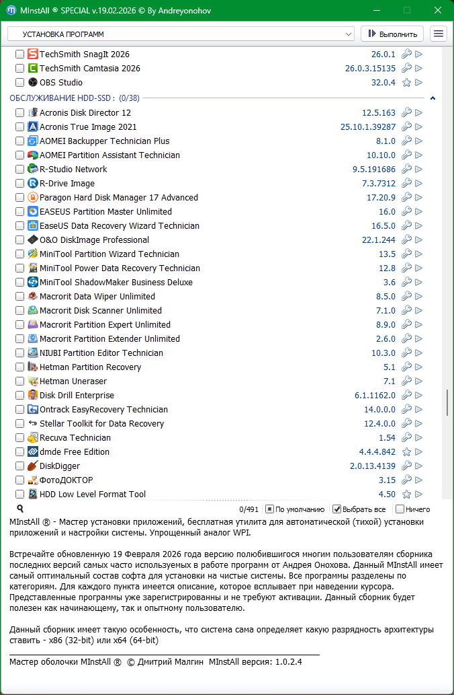Viewport: 454px width, 695px height.
Task: Click the key icon for Hetman Partition Recovery
Action: point(406,367)
